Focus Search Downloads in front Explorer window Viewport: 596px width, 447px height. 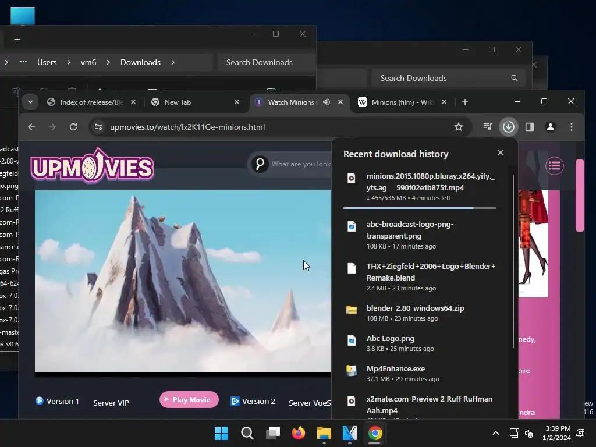[x=266, y=62]
